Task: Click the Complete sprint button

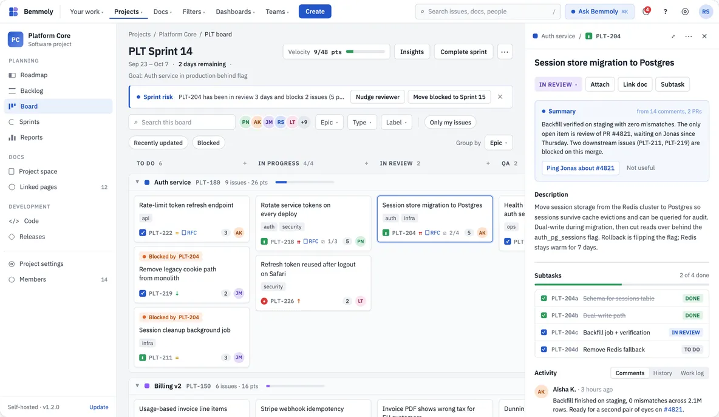Action: [463, 52]
